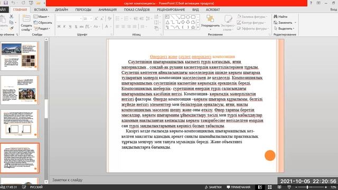Open font color dropdown arrow

click(x=111, y=26)
